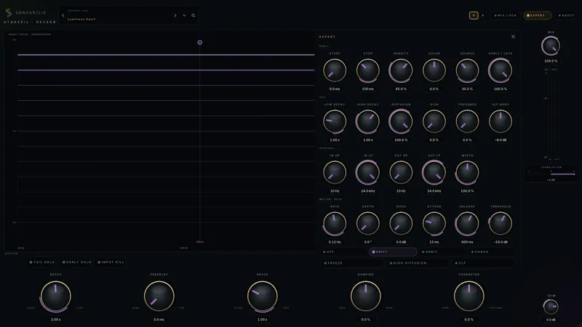Click the Release knob
The width and height of the screenshot is (582, 327).
[467, 224]
